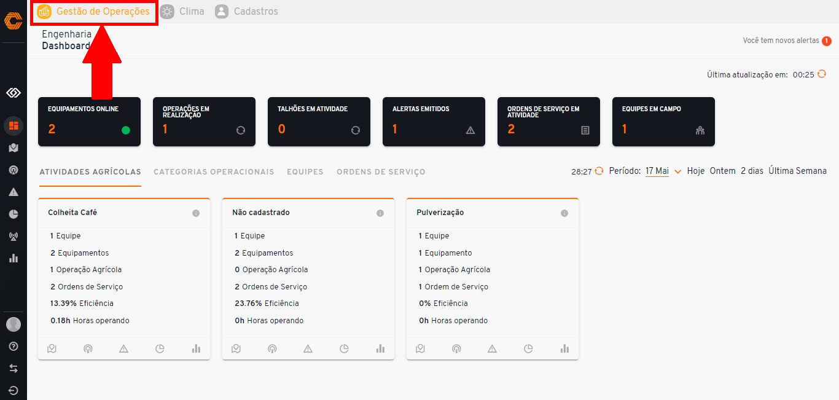Open bar chart icon on Pulverização card
Viewport: 839px width, 400px height.
[x=564, y=348]
